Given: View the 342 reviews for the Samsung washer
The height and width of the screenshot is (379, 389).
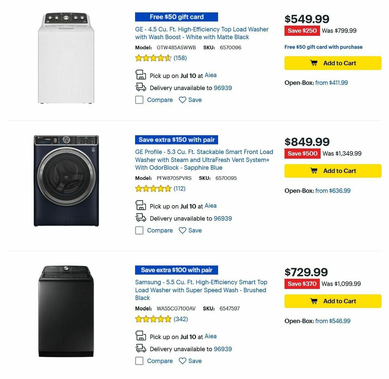Looking at the screenshot, I should coord(180,319).
